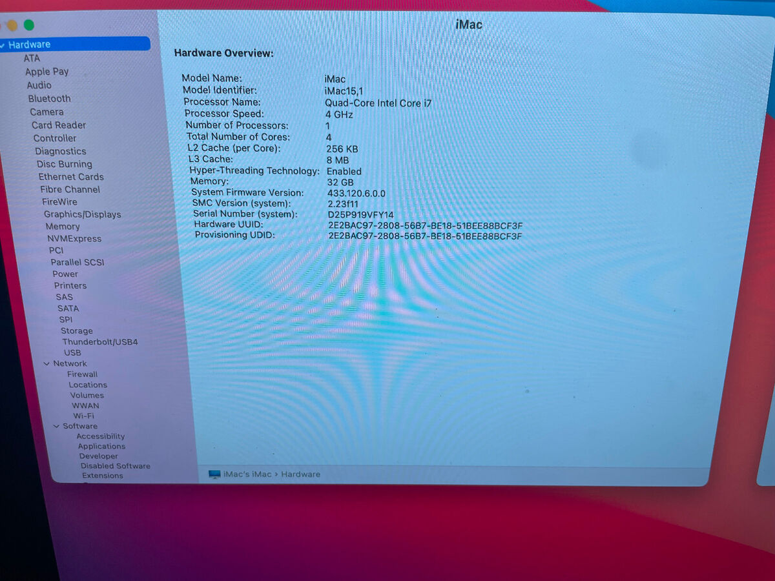This screenshot has width=775, height=581.
Task: Select the Software category label
Action: point(80,426)
